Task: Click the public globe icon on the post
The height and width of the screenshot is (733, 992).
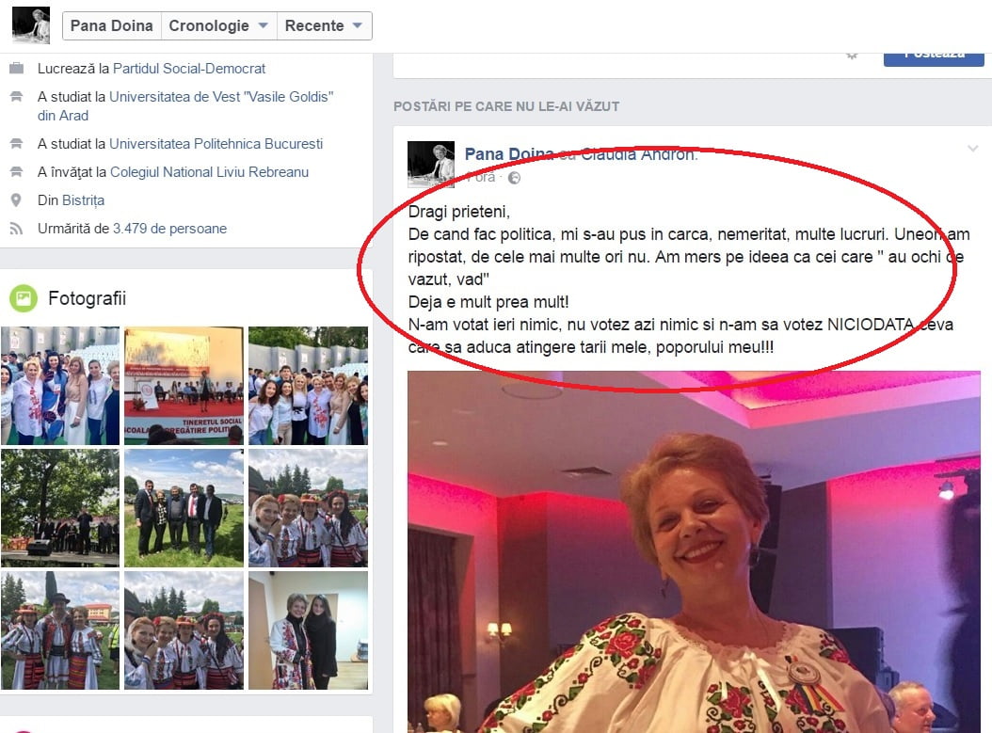Action: [514, 179]
